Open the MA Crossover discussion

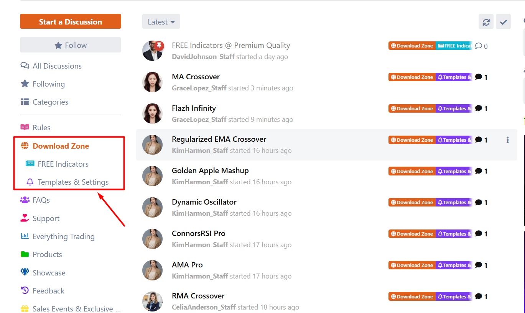coord(196,77)
